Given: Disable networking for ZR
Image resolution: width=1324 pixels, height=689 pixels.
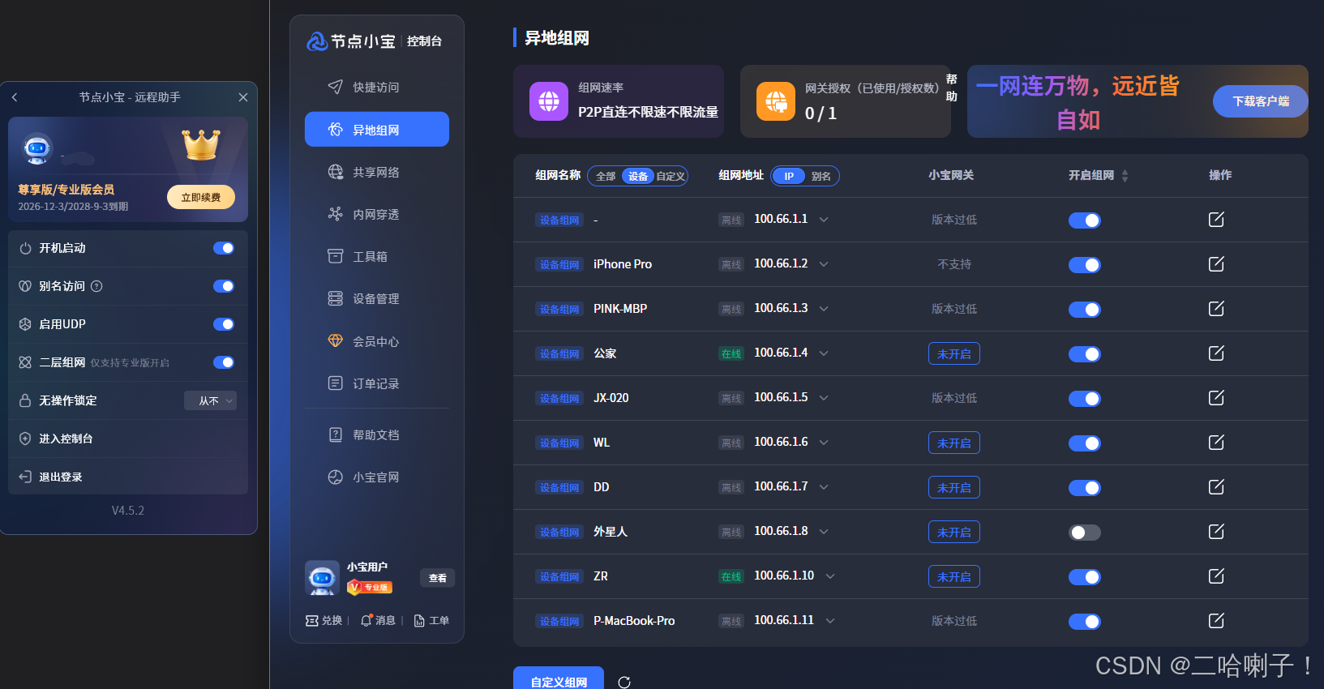Looking at the screenshot, I should tap(1085, 577).
